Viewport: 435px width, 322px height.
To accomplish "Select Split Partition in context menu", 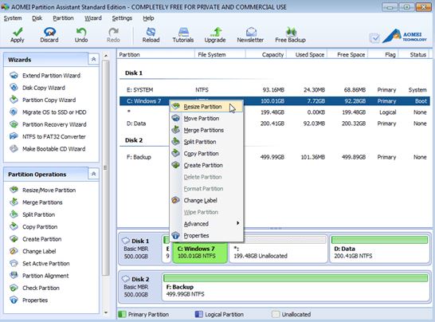I will [x=206, y=142].
